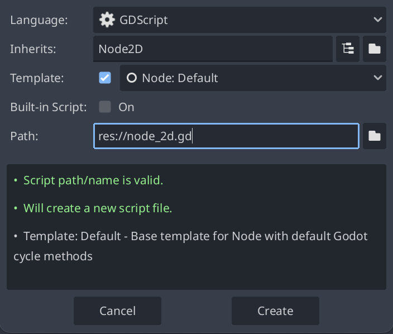
Task: Uncheck the Template checkbox
Action: 105,78
